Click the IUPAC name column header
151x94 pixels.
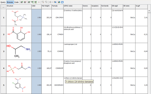point(73,7)
